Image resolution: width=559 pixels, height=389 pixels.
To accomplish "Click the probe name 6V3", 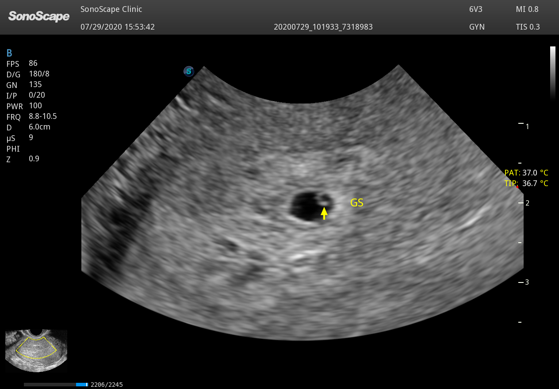I will (x=476, y=9).
